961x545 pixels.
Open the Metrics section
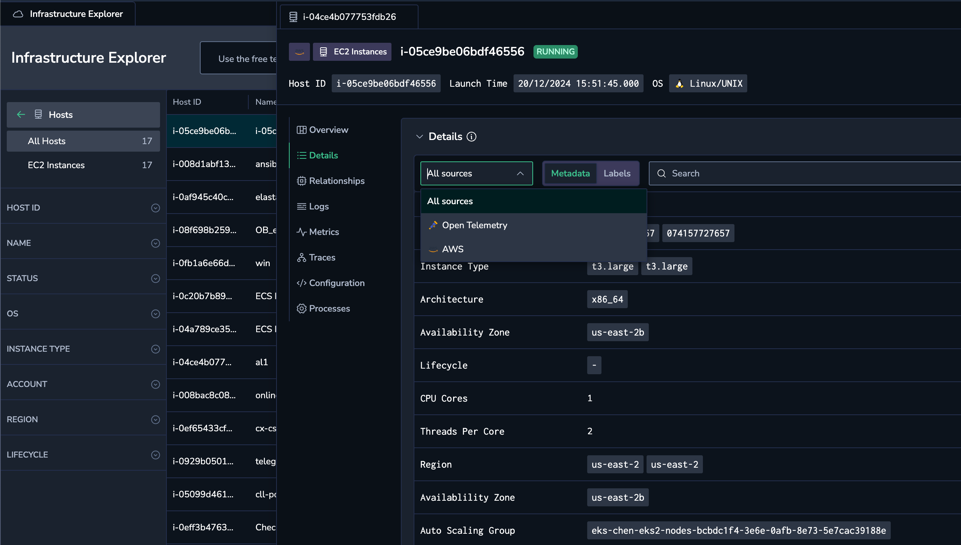(x=318, y=232)
